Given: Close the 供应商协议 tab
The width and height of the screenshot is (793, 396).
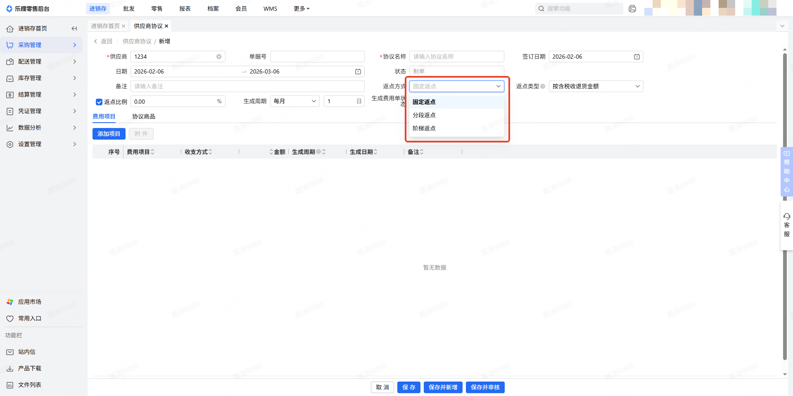Looking at the screenshot, I should (166, 26).
